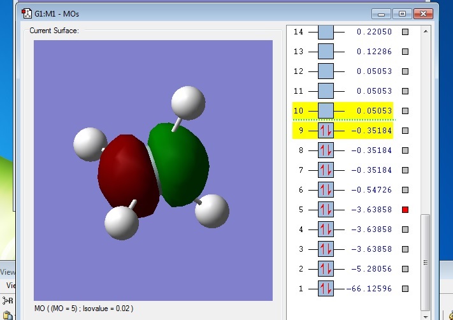Click the energy value -66.12596 of orbital 1
This screenshot has width=453, height=320.
369,289
